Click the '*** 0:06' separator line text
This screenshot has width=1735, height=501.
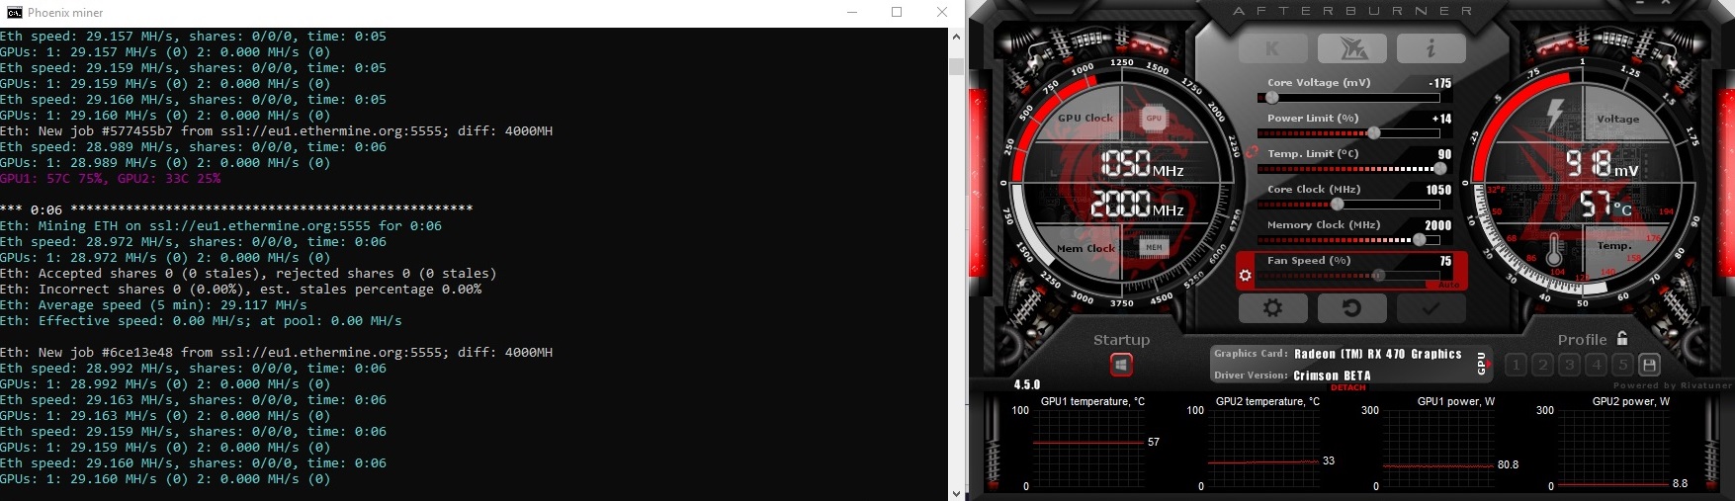point(236,210)
